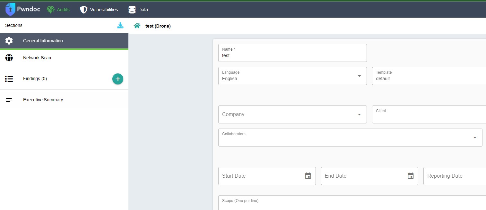
Task: Click the Pwndoc shield logo
Action: (10, 10)
